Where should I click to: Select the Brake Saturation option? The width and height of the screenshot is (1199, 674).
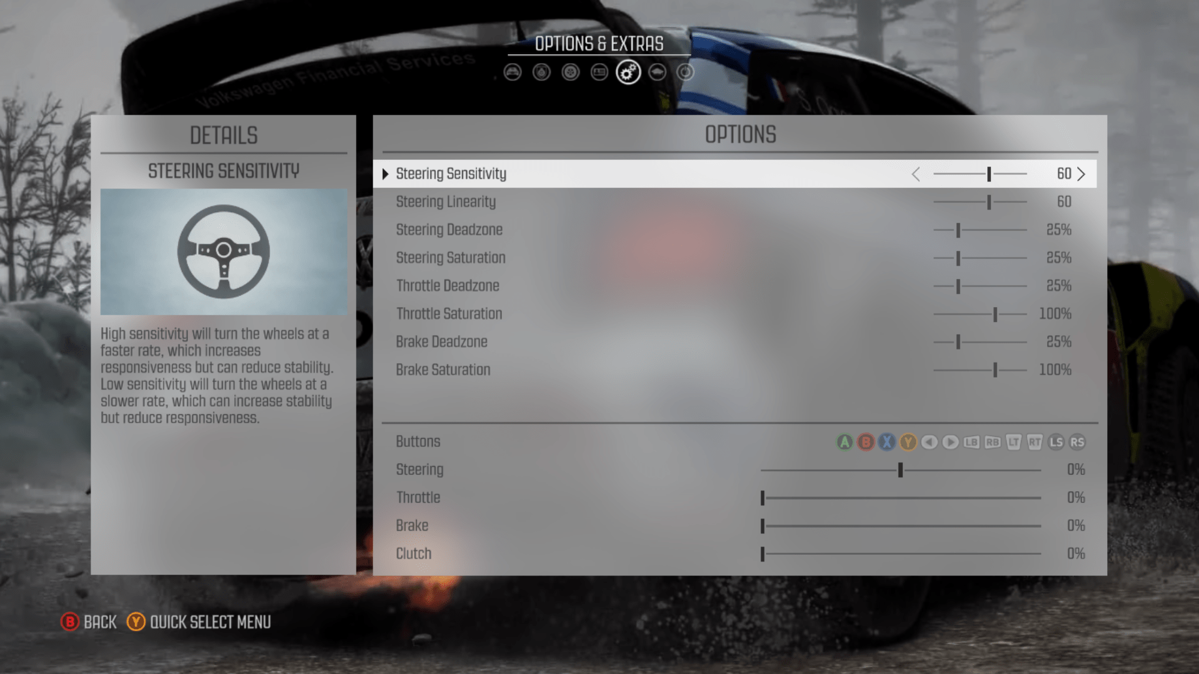(x=443, y=369)
